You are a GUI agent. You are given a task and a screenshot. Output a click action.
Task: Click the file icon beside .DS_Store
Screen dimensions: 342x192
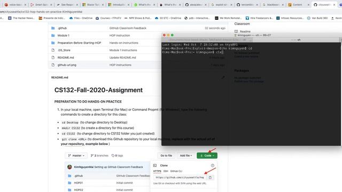(x=53, y=50)
